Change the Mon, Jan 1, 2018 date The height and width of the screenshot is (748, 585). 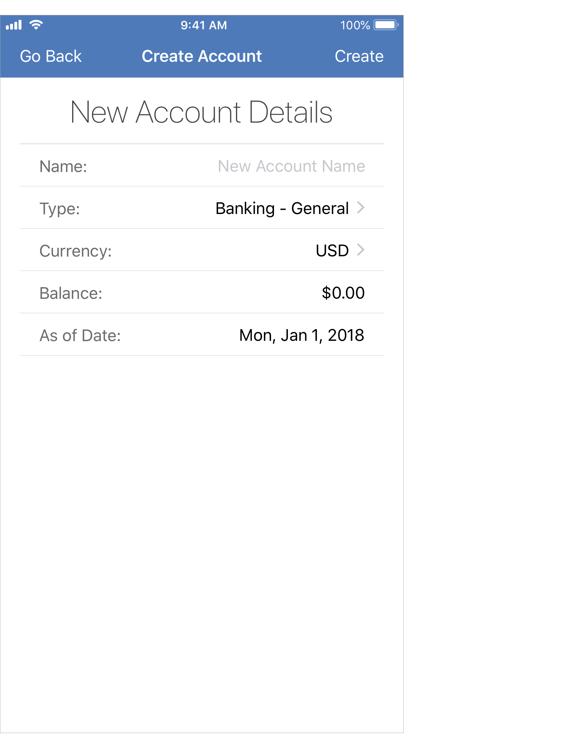[x=301, y=335]
